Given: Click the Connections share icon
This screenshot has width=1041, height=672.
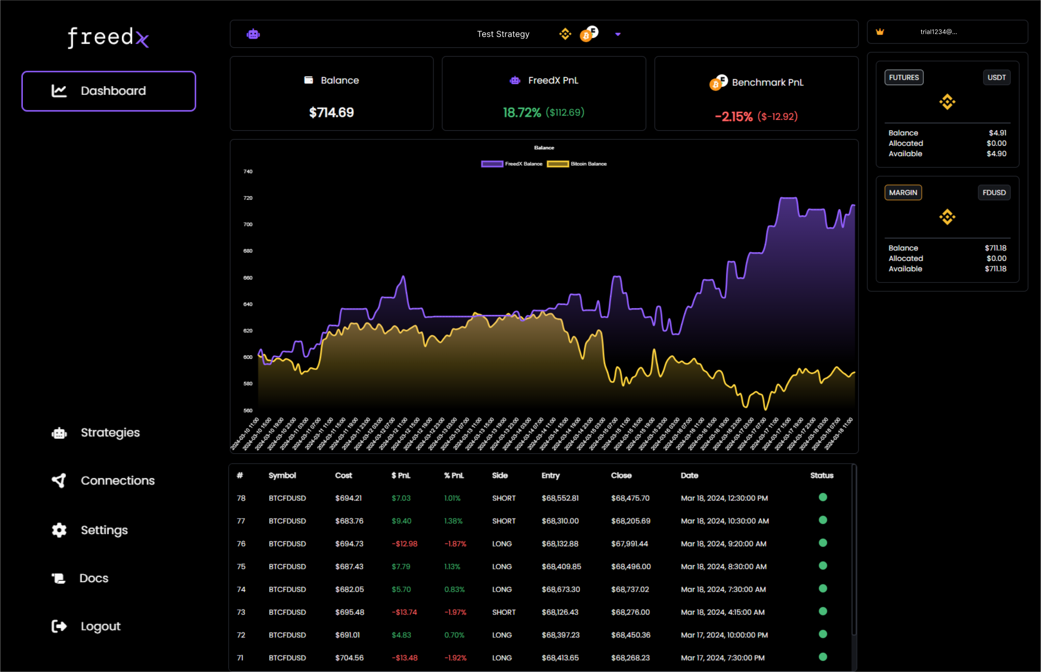Looking at the screenshot, I should click(x=59, y=481).
